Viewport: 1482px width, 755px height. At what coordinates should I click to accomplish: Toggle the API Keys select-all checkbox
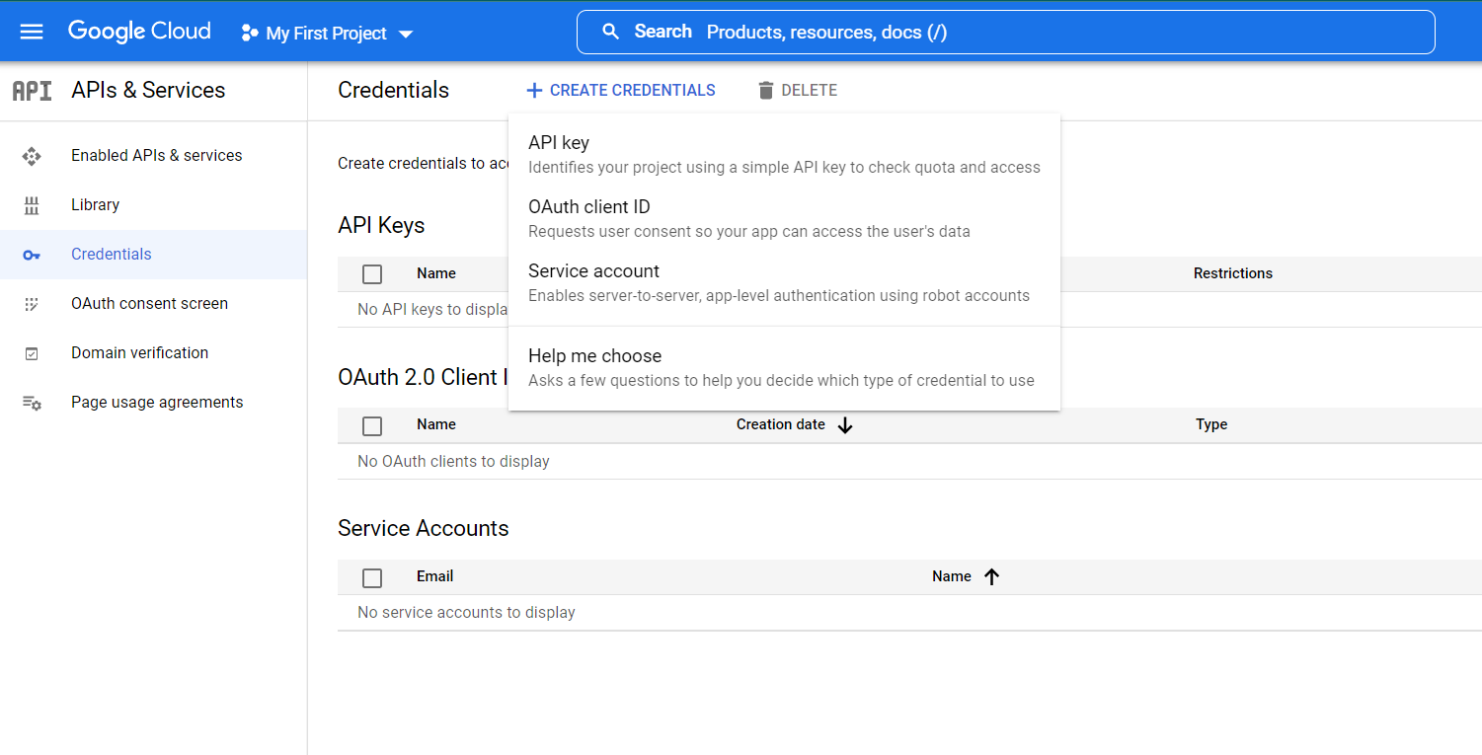(372, 274)
